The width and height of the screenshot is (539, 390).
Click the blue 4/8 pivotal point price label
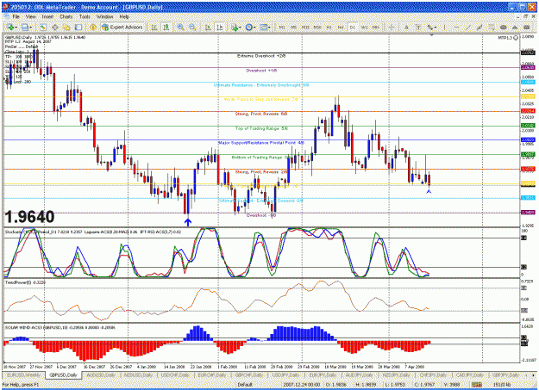[x=528, y=139]
